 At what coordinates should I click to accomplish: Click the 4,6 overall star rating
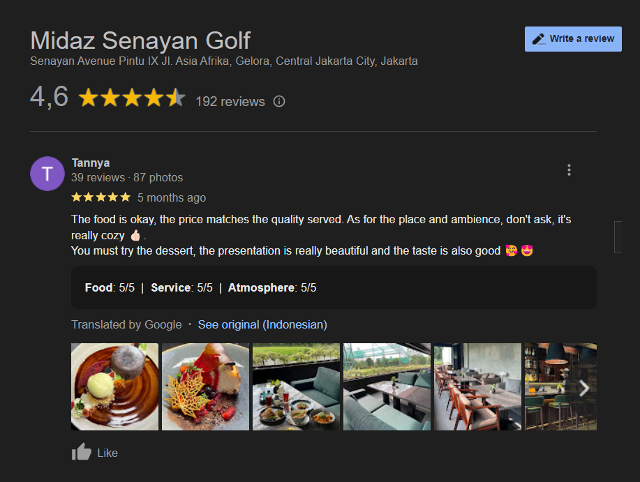point(132,98)
